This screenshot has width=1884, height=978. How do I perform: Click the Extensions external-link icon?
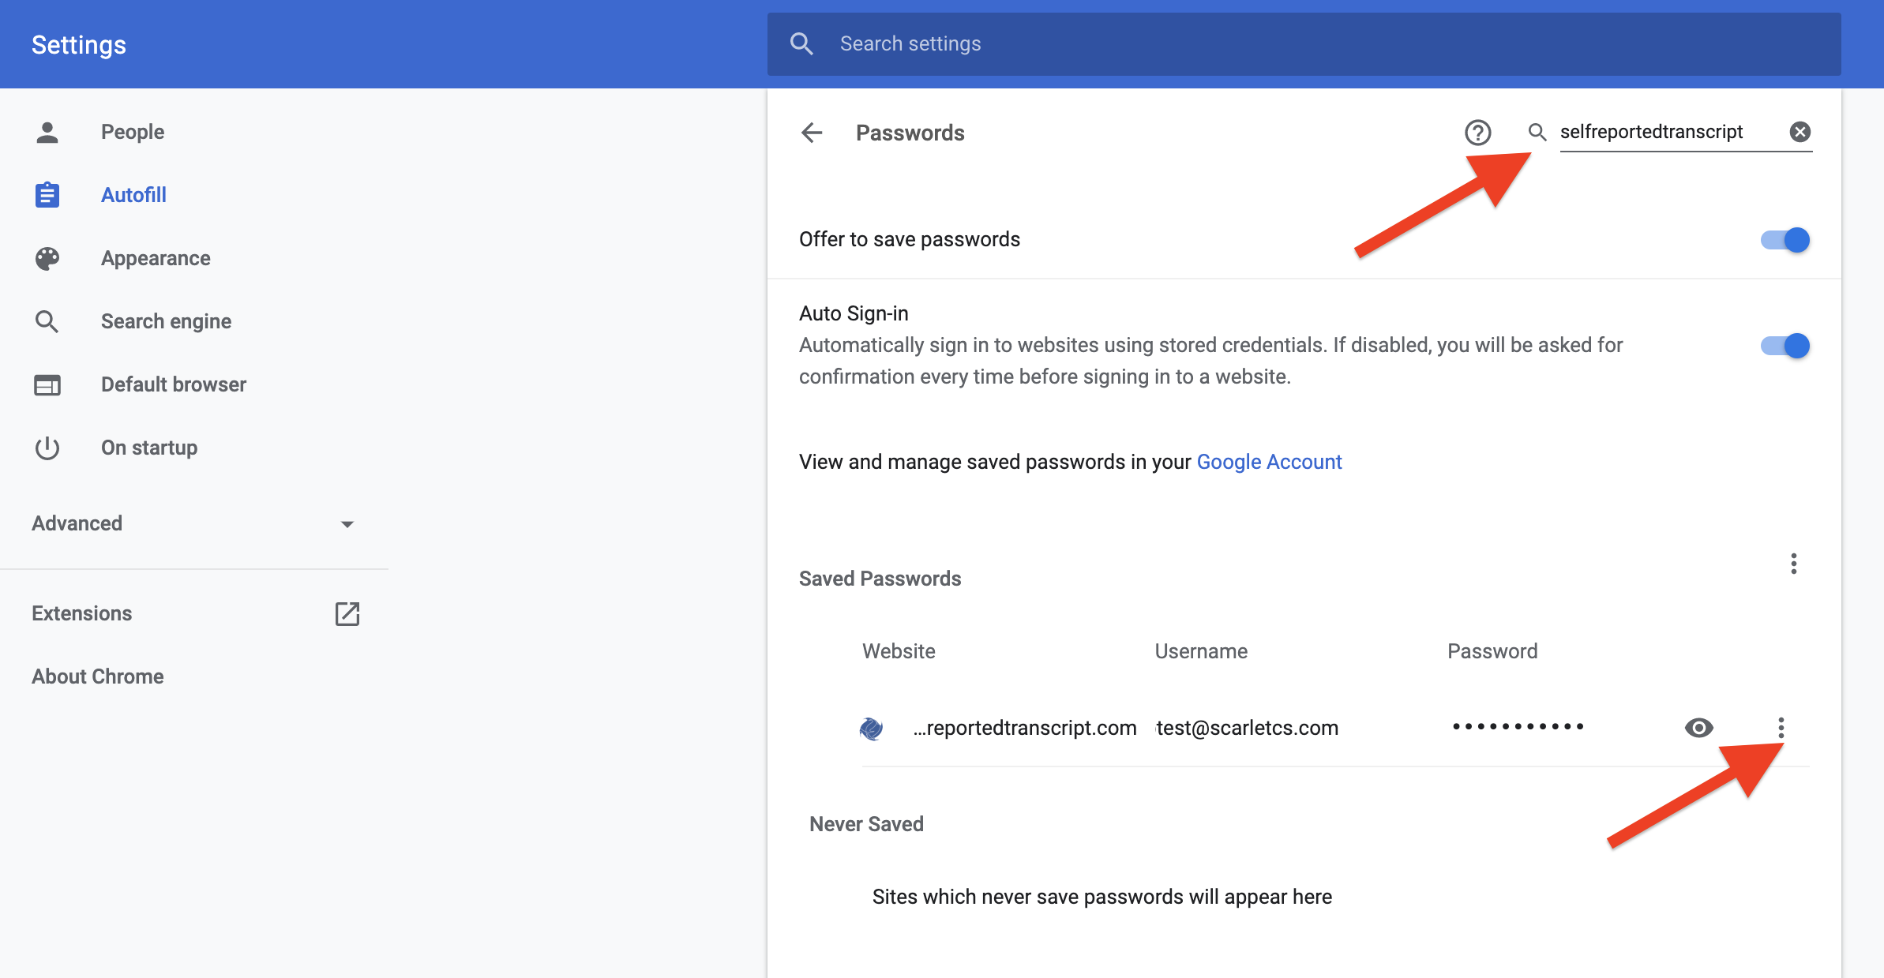click(347, 613)
